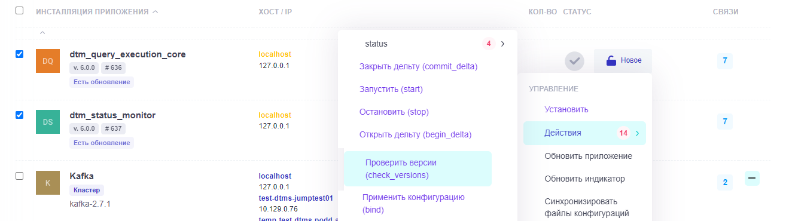786x221 pixels.
Task: Select Применить конфигурацию (bind) action
Action: [413, 203]
